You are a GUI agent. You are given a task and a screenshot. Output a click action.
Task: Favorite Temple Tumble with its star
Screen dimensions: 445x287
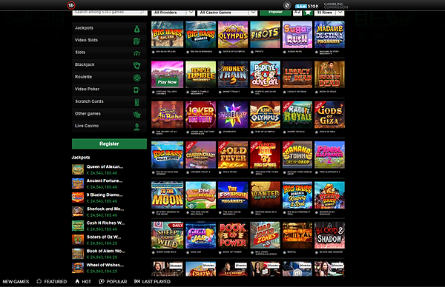[188, 92]
